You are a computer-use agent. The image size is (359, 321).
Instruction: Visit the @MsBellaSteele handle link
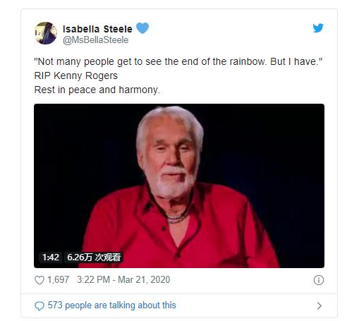(95, 40)
